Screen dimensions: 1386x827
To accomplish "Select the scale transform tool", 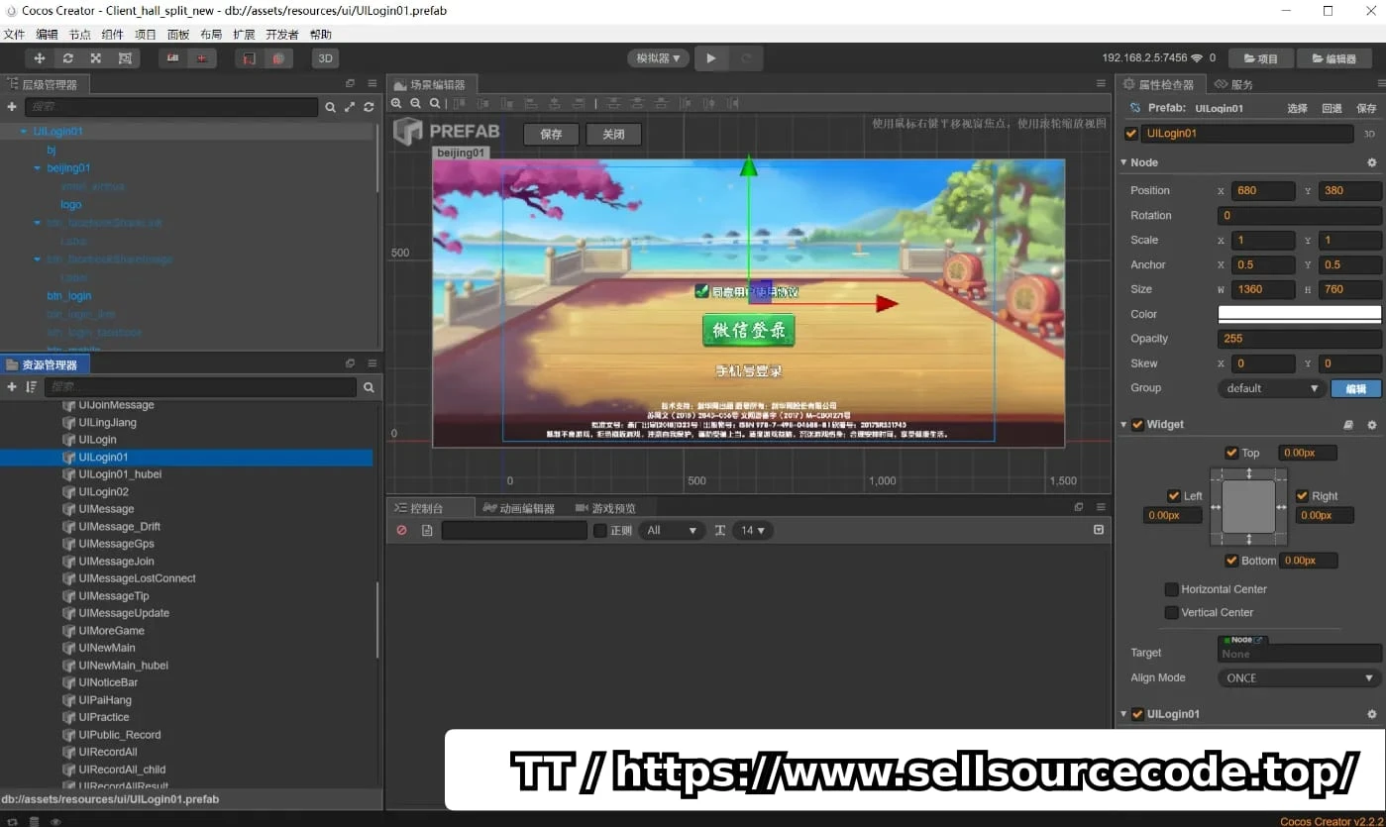I will coord(96,58).
